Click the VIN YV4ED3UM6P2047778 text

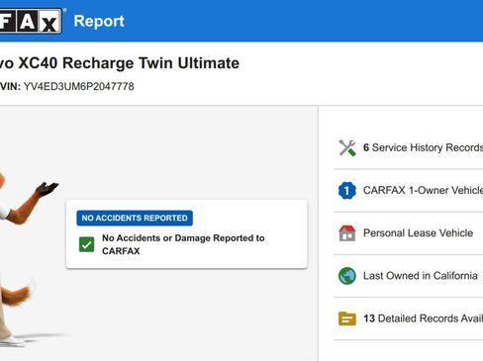pos(67,86)
